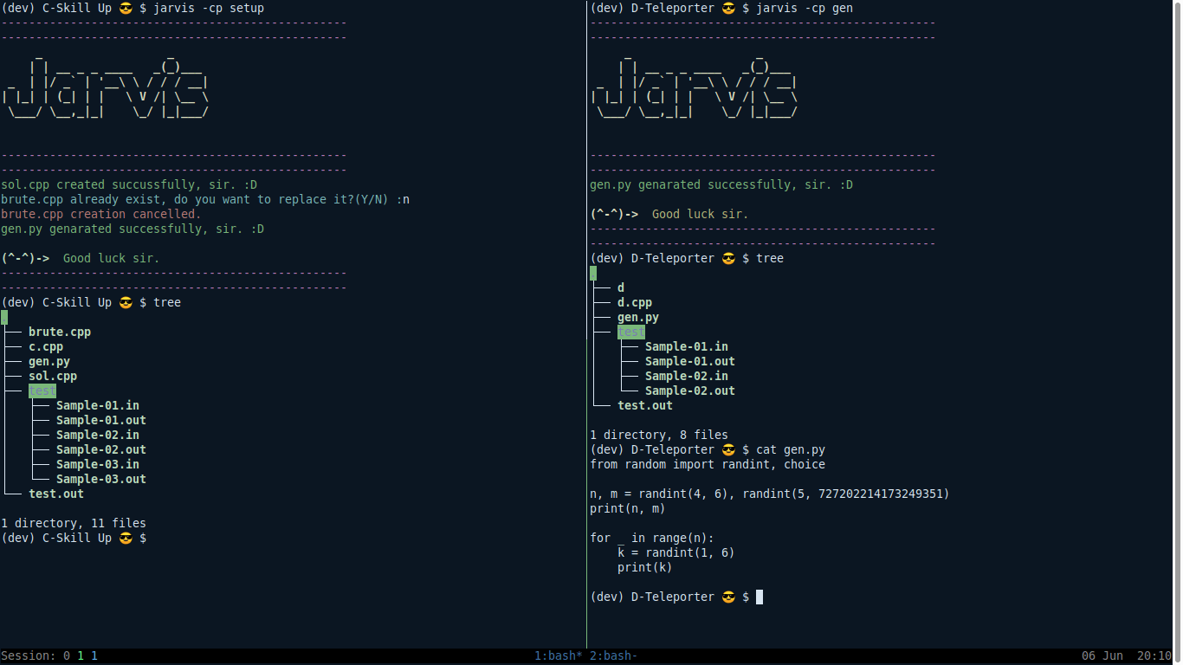Click 'gen.py genarated successfully' in C-Skill Up pane
The image size is (1183, 665).
click(133, 229)
